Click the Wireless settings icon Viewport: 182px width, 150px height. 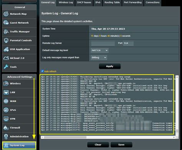click(6, 83)
